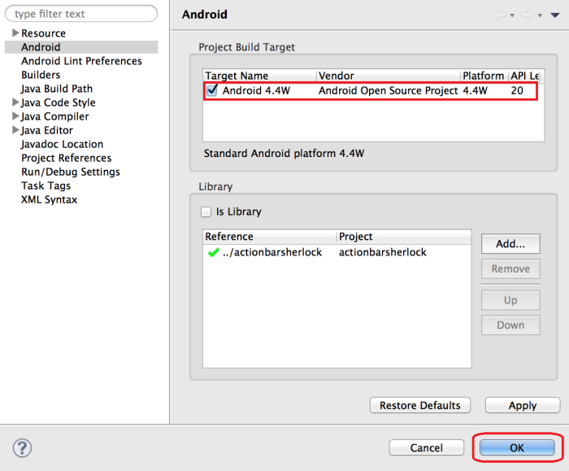Confirm with the OK button
Screen dimensions: 569x471
point(517,447)
